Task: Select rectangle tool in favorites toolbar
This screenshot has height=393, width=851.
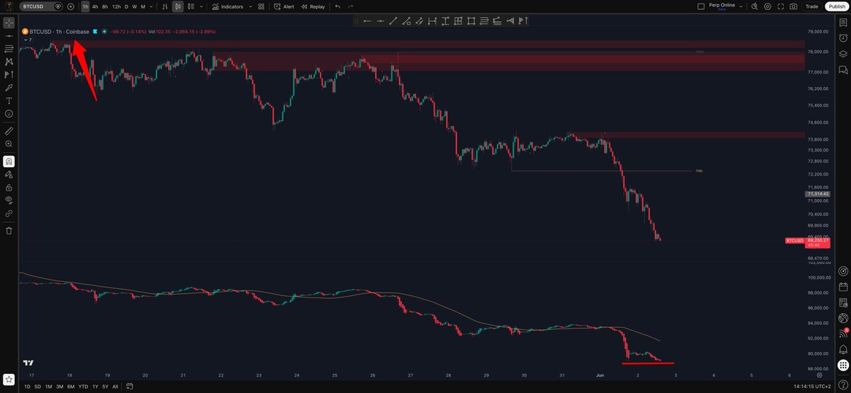Action: 471,21
